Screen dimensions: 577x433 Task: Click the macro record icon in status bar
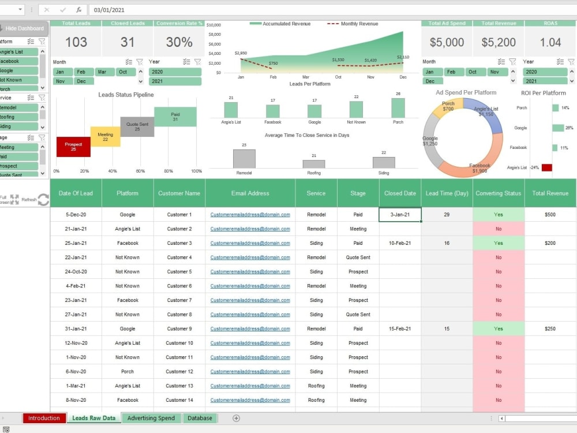coord(6,430)
